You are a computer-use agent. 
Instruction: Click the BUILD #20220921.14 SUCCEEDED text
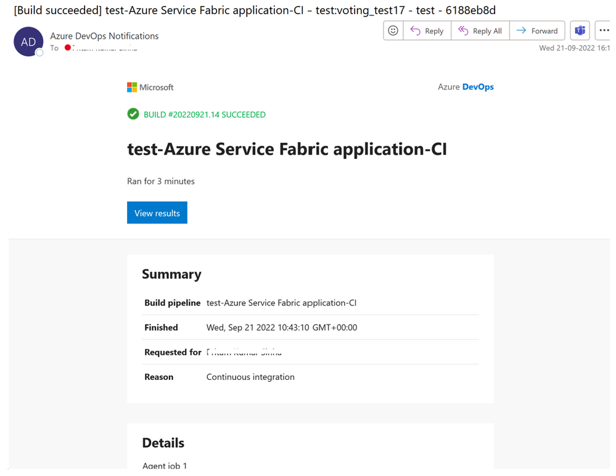205,115
